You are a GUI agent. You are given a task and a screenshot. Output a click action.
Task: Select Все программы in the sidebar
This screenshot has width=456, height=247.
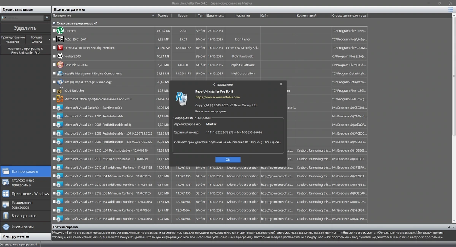pyautogui.click(x=25, y=171)
